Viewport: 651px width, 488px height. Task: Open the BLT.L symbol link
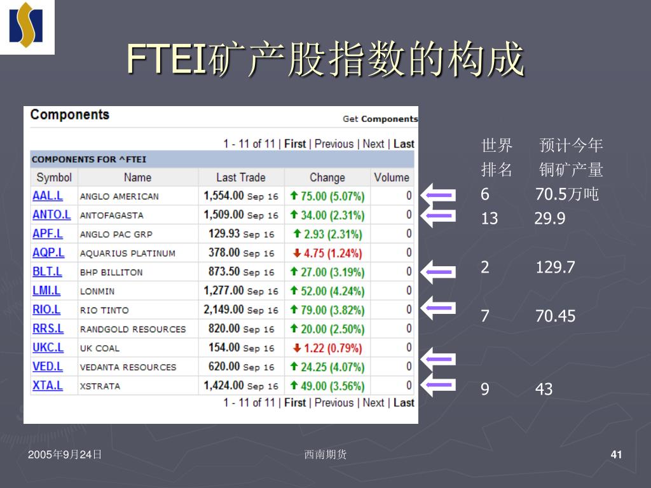47,272
